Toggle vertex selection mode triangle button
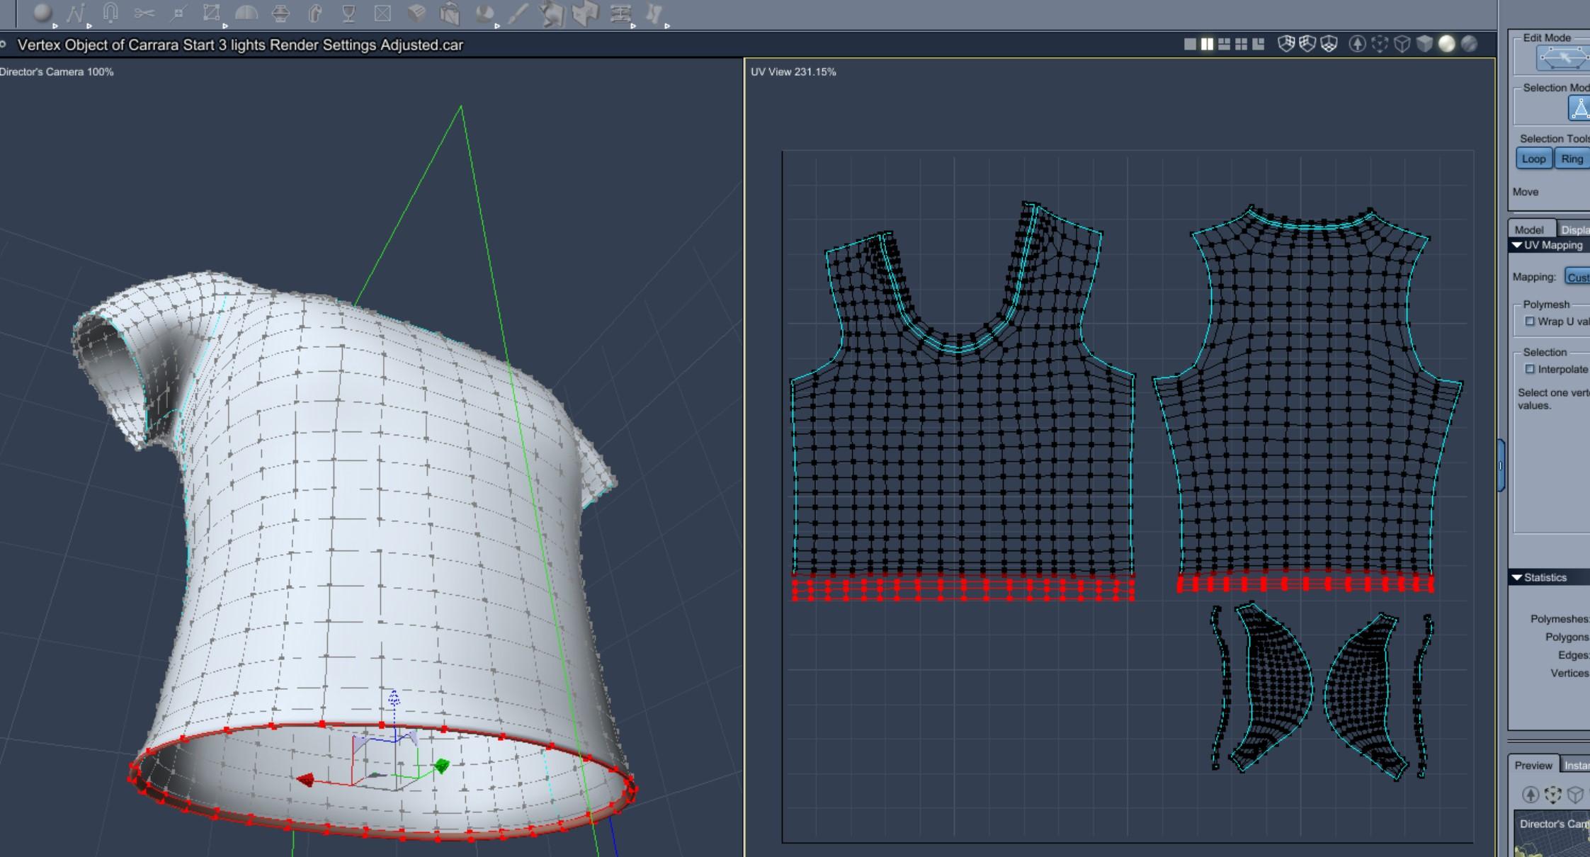This screenshot has width=1590, height=857. click(x=1579, y=108)
